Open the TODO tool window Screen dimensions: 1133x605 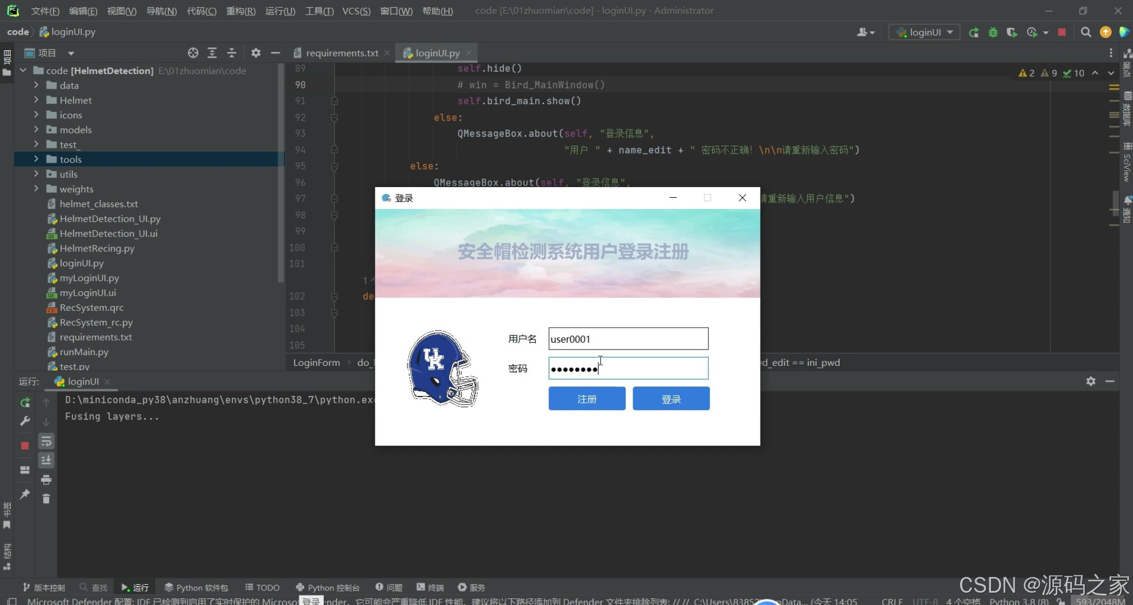(x=262, y=587)
